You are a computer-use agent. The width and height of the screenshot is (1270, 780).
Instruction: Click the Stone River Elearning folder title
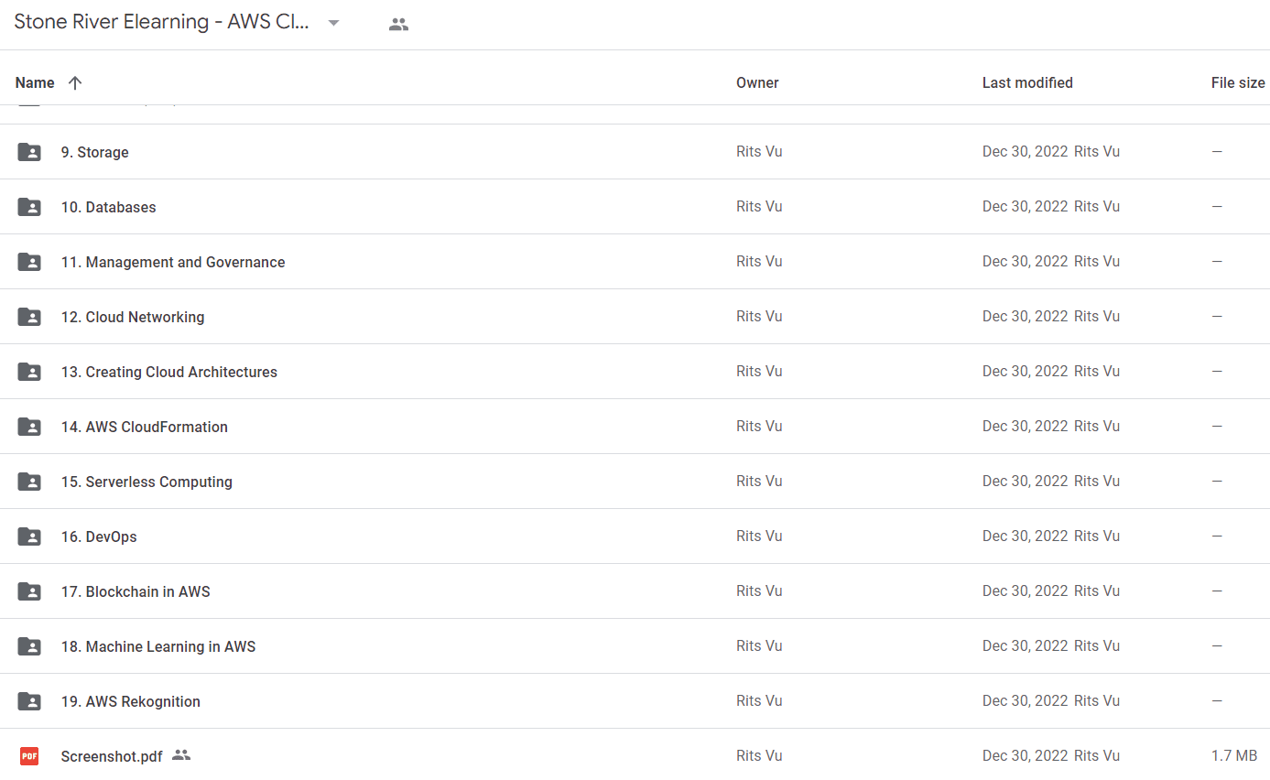click(162, 23)
